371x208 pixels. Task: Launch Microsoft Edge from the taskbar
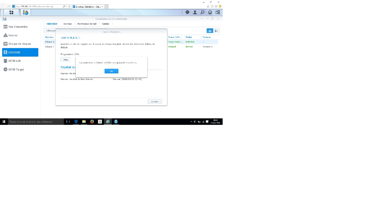point(76,122)
